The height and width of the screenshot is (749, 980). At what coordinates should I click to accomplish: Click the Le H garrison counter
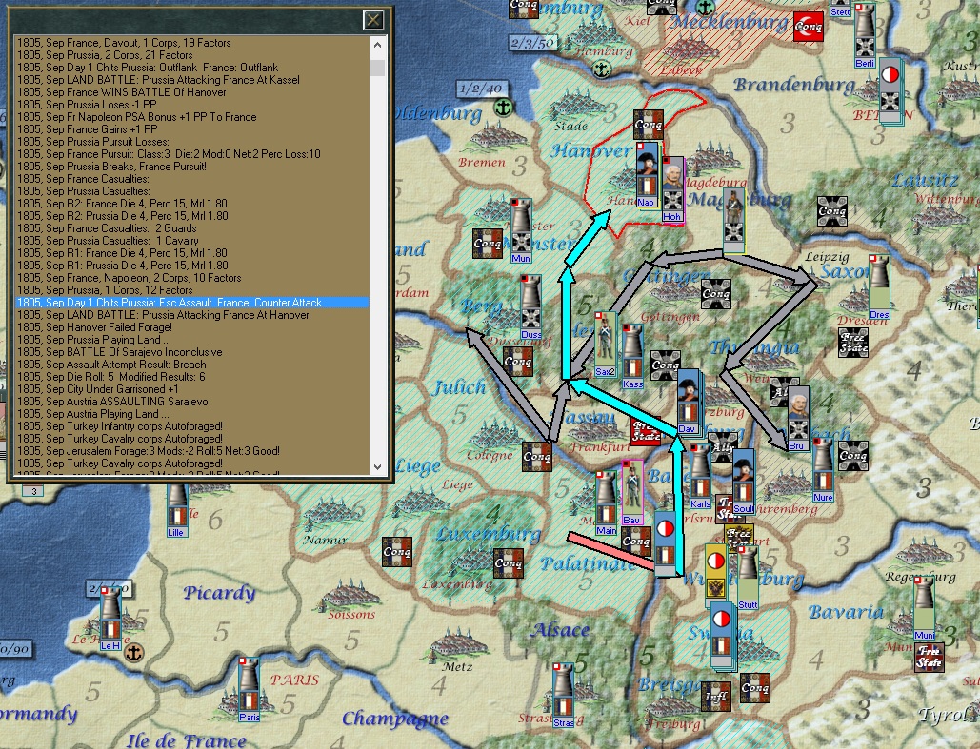pos(110,619)
